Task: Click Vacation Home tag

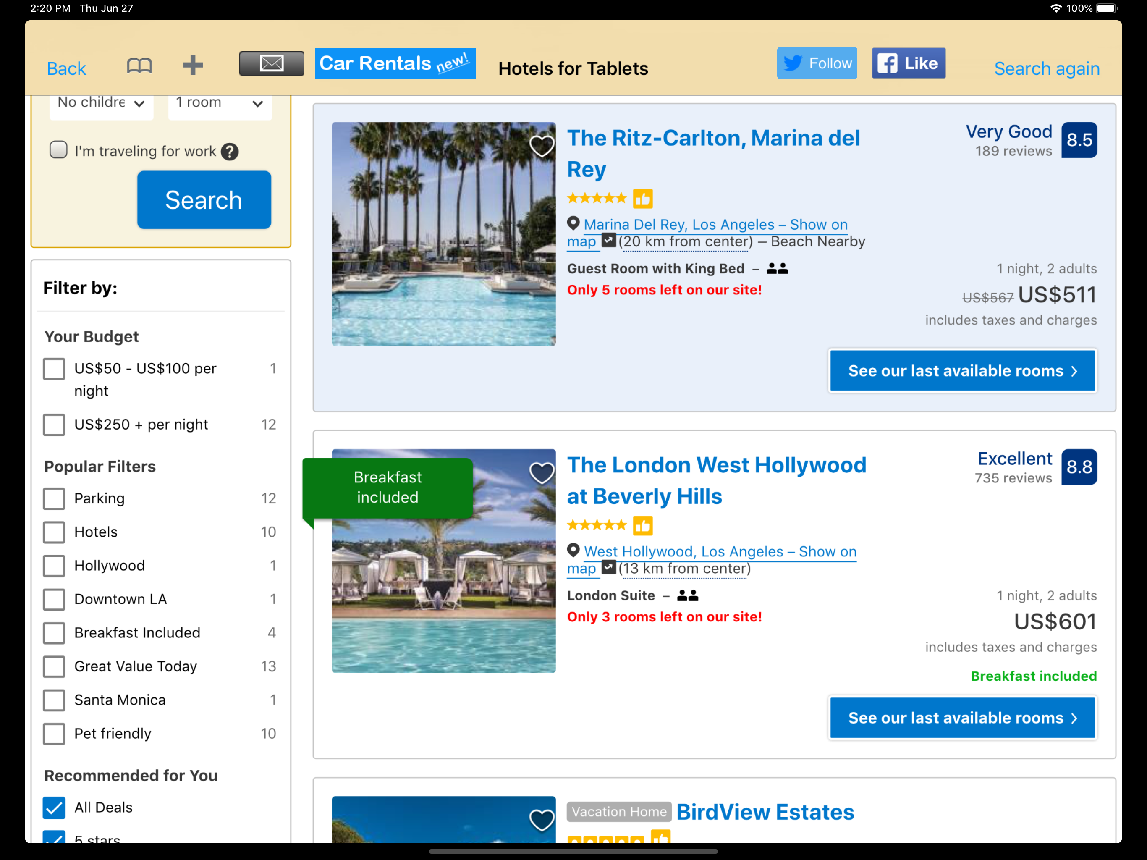Action: click(x=619, y=812)
